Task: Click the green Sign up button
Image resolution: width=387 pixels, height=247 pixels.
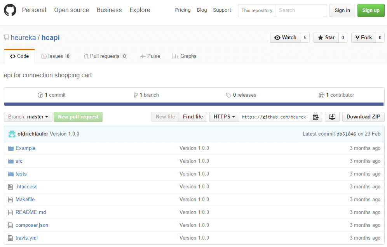Action: click(x=371, y=10)
